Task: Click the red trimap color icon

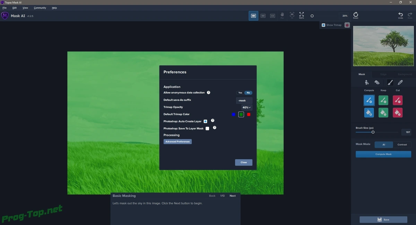Action: 347,25
